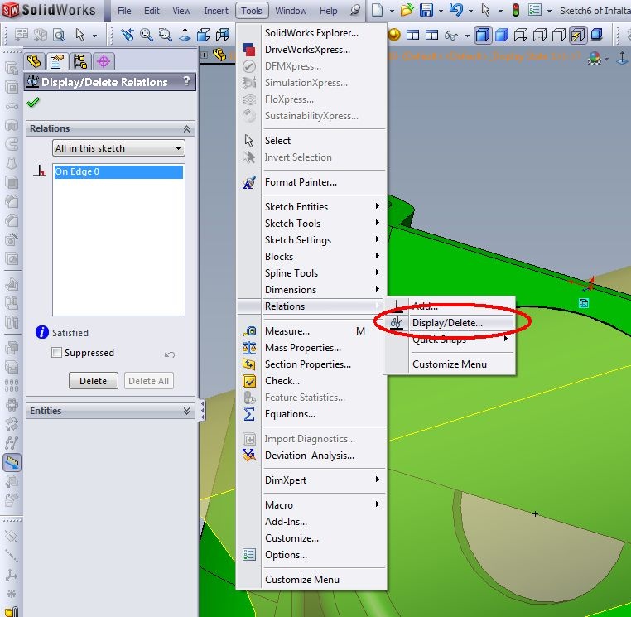631x617 pixels.
Task: Expand the feature tree plus in viewport
Action: pyautogui.click(x=205, y=55)
